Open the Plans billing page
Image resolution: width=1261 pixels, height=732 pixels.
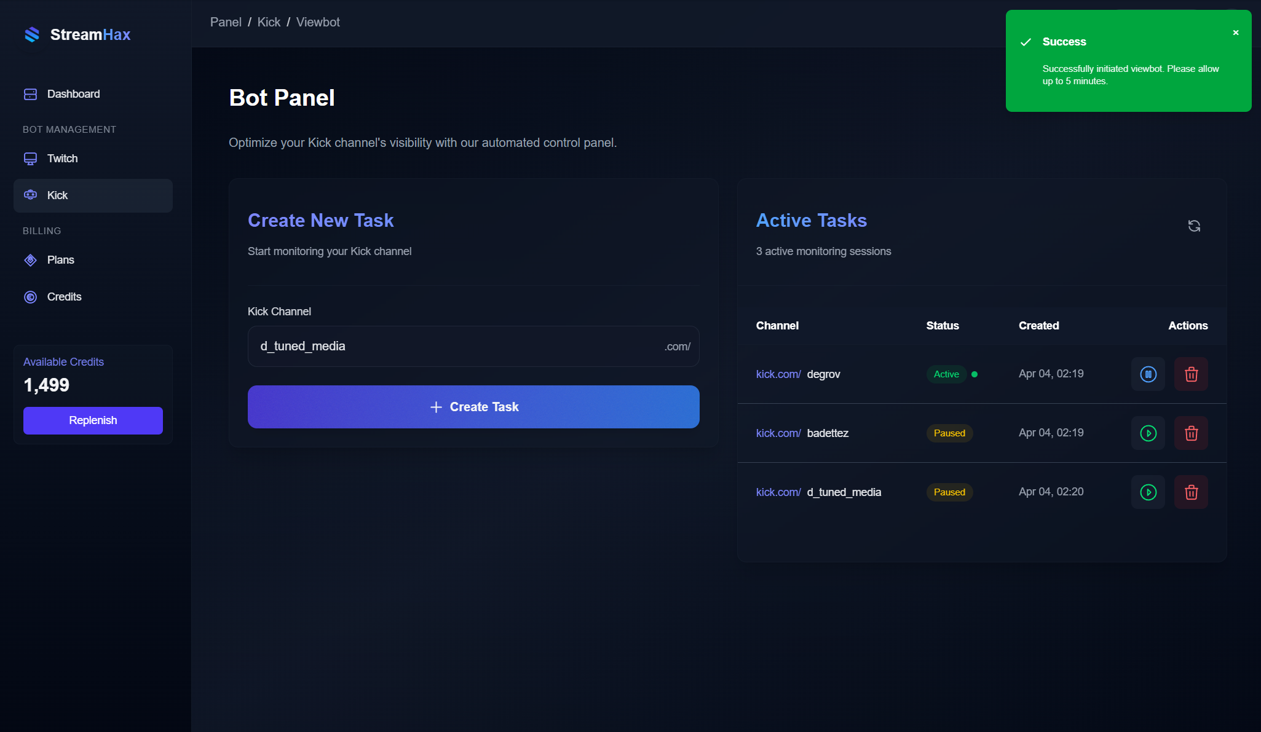[60, 259]
